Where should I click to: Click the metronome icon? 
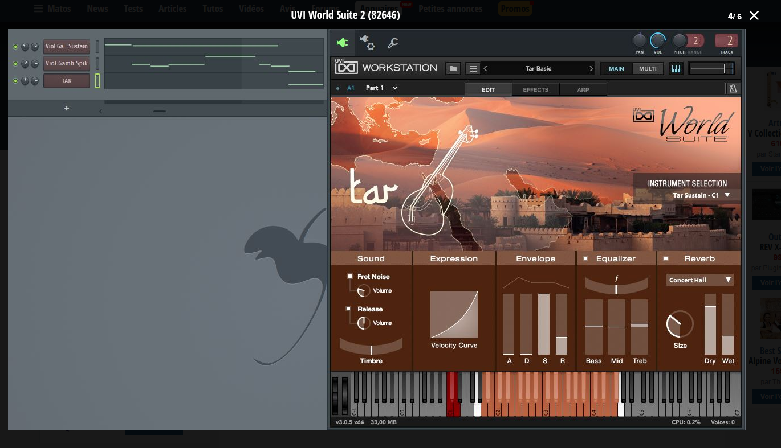[x=733, y=89]
